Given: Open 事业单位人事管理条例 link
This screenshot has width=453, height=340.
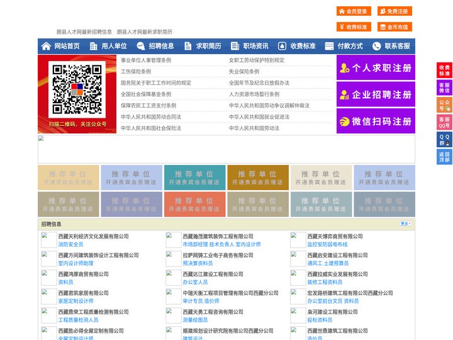Looking at the screenshot, I should pyautogui.click(x=146, y=60).
